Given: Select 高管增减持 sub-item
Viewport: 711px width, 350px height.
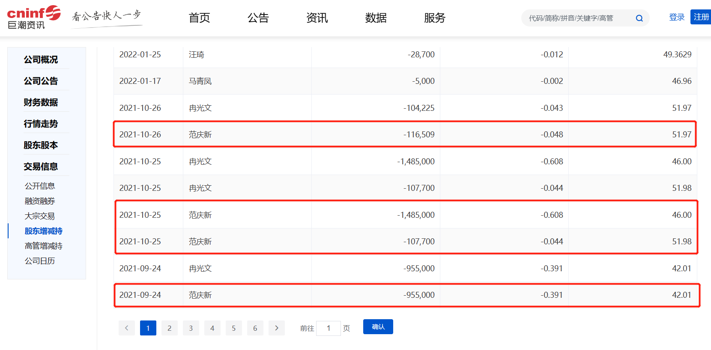Looking at the screenshot, I should pos(44,246).
